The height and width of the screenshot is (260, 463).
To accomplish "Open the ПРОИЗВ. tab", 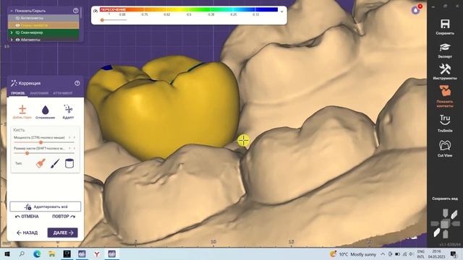I will click(18, 93).
